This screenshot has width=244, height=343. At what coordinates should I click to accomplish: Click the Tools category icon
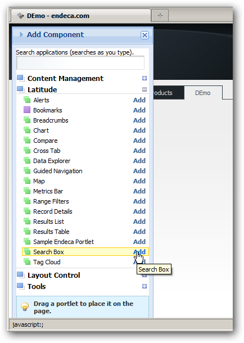(x=21, y=286)
